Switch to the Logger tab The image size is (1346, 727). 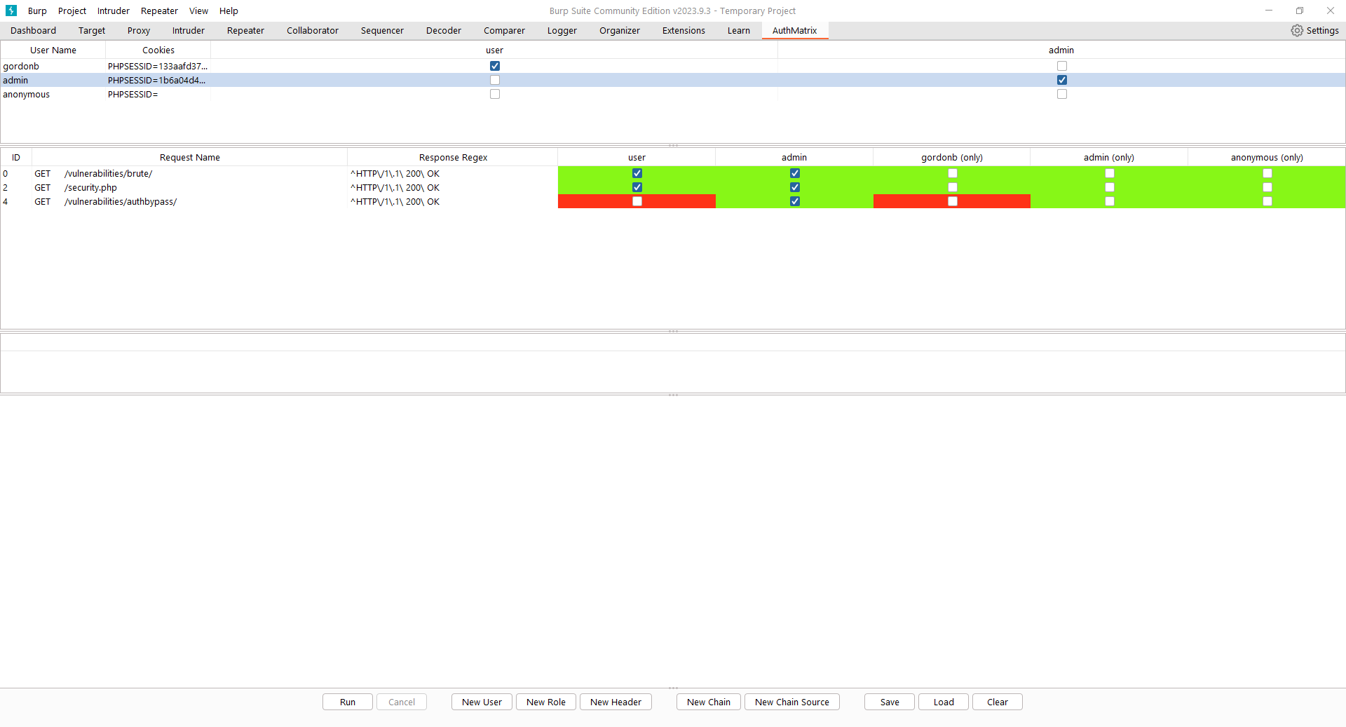(x=562, y=30)
